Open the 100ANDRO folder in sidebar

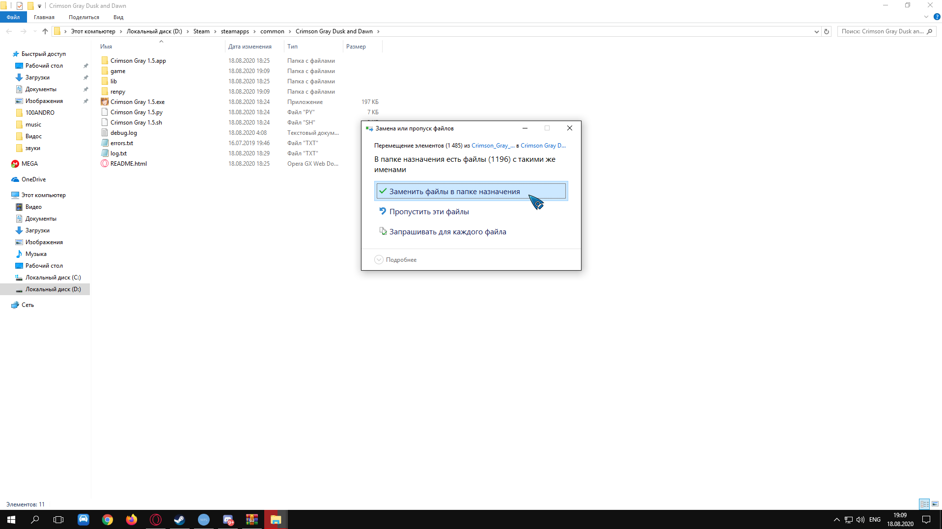pos(40,113)
